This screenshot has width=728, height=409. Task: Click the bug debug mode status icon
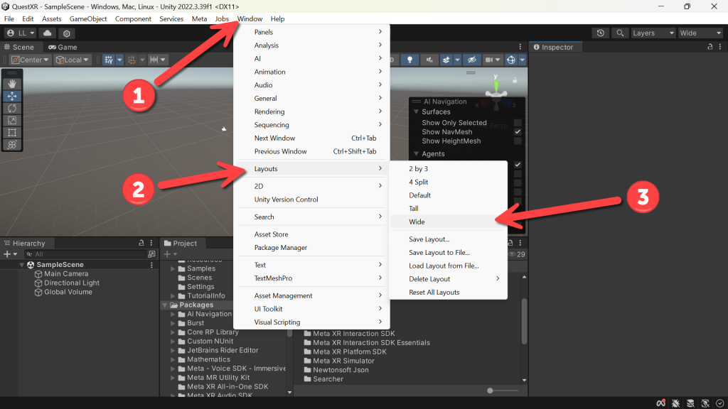675,403
